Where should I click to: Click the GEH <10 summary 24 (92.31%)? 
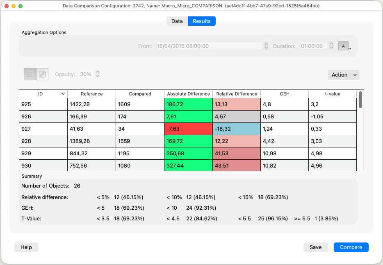(201, 208)
